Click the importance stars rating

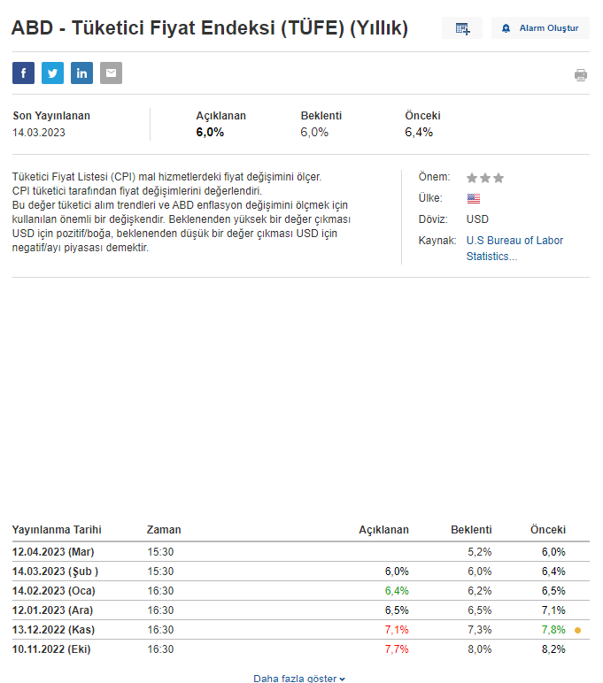[x=484, y=178]
